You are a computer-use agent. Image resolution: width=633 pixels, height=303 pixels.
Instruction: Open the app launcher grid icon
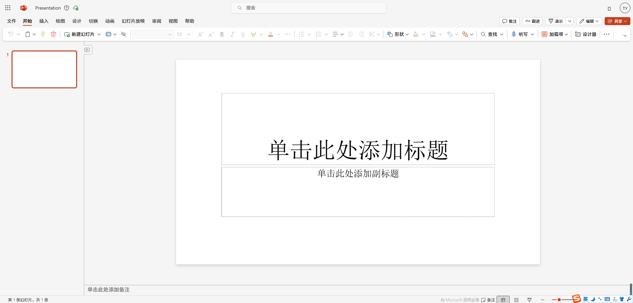[8, 8]
